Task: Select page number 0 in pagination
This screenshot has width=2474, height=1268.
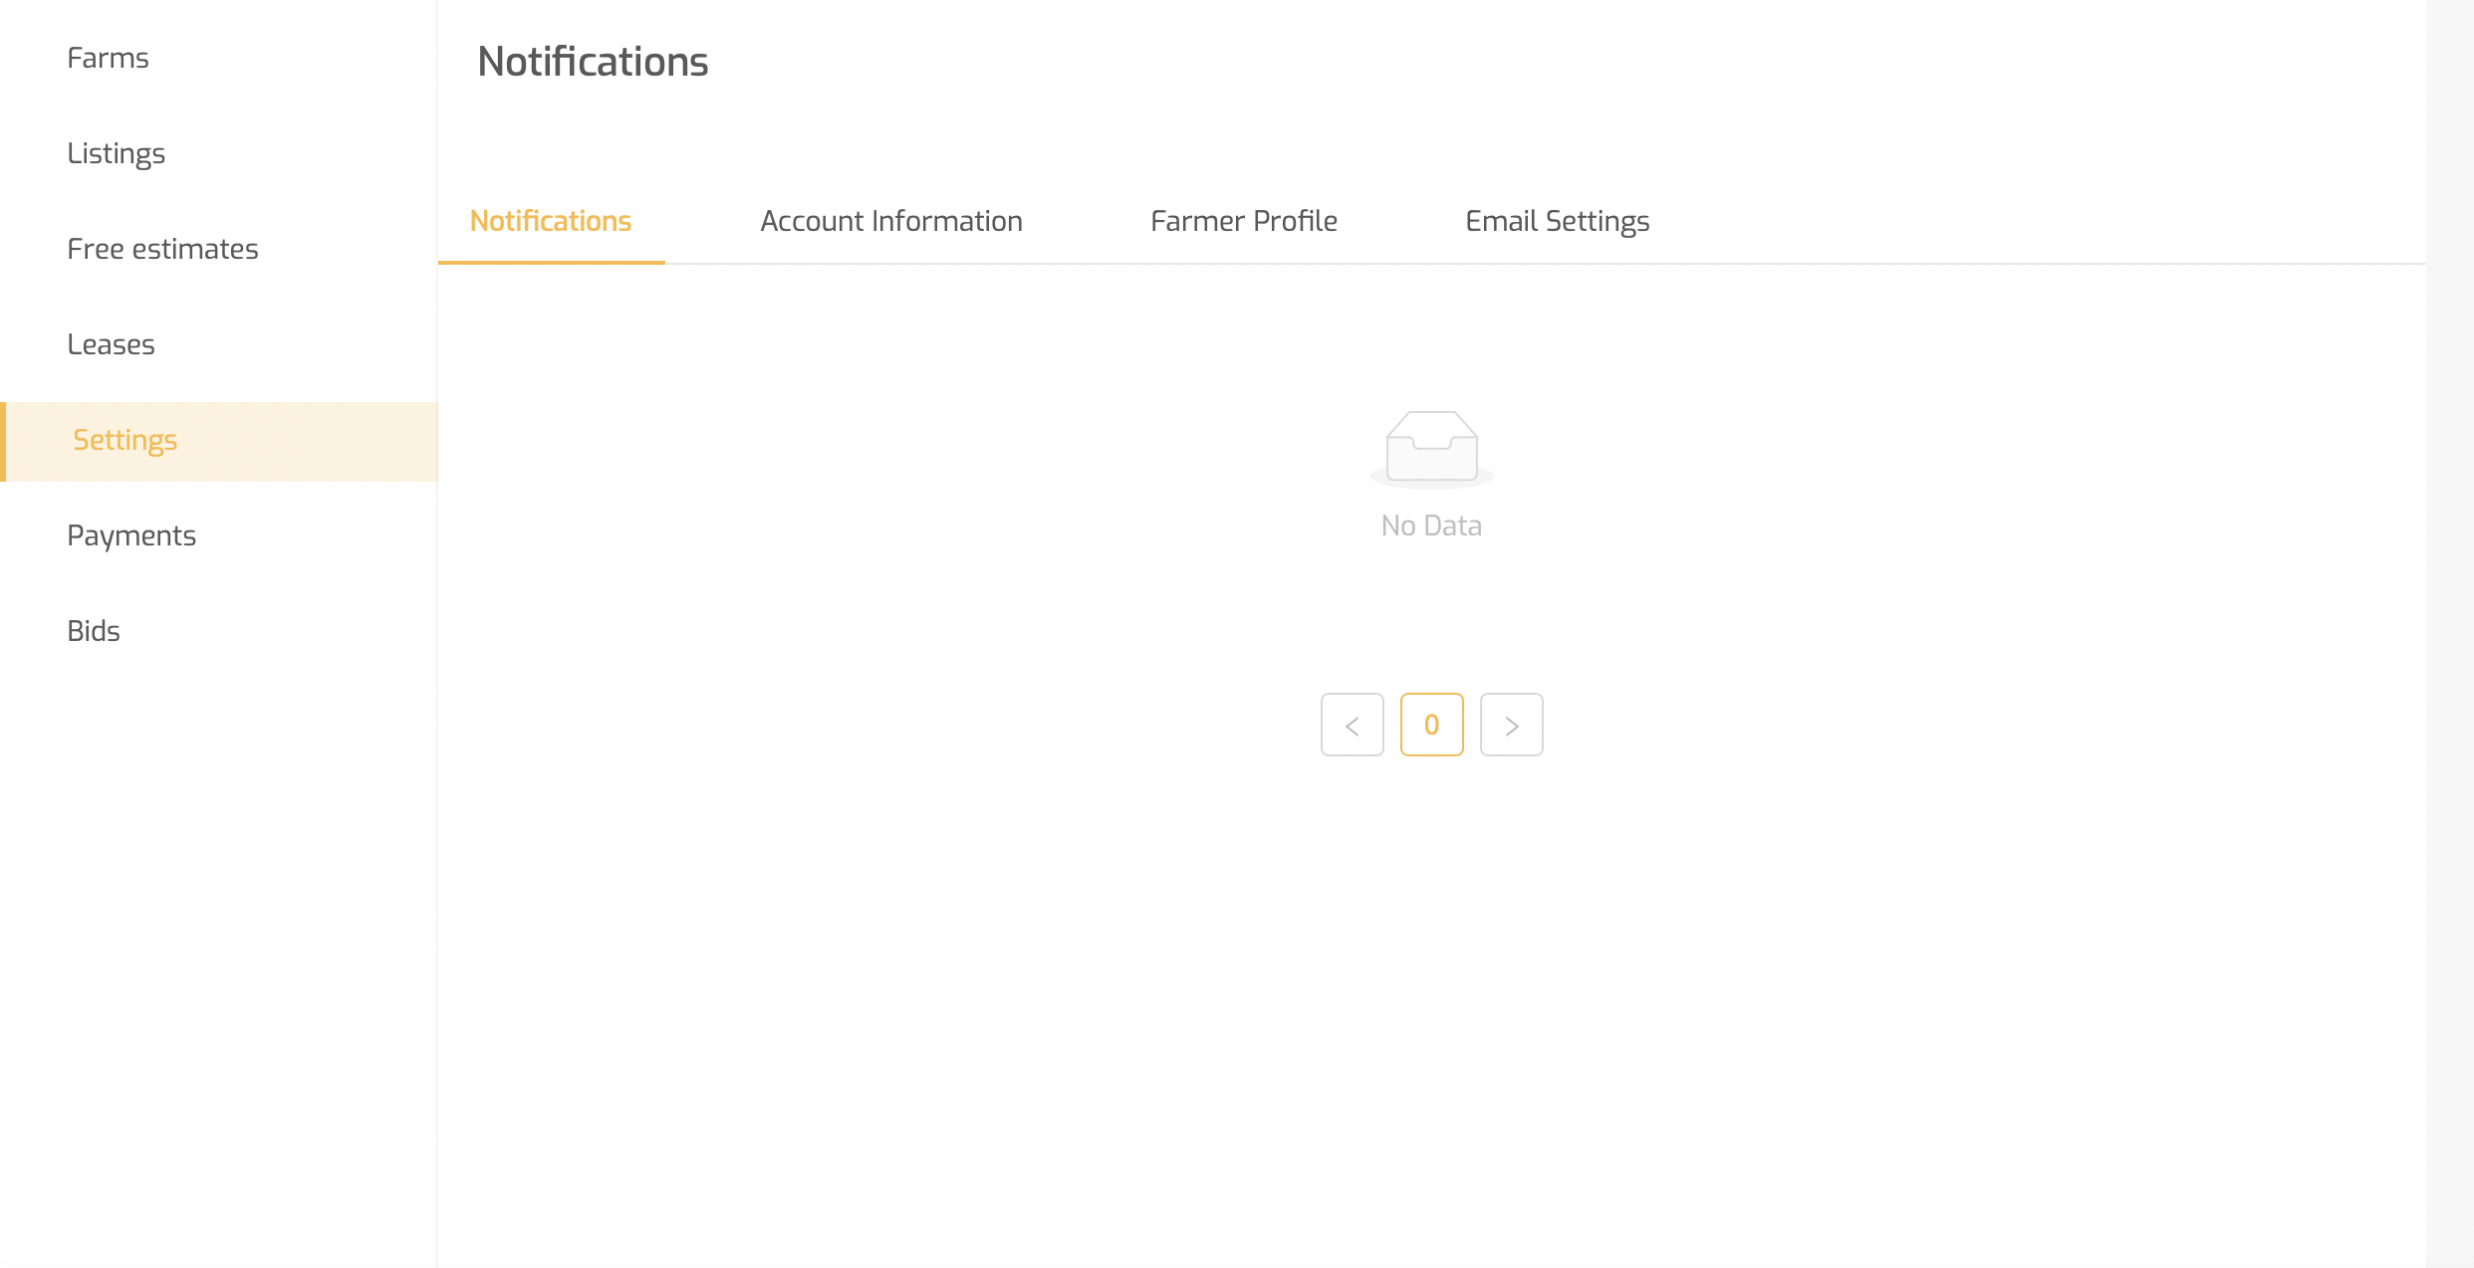Action: coord(1431,726)
